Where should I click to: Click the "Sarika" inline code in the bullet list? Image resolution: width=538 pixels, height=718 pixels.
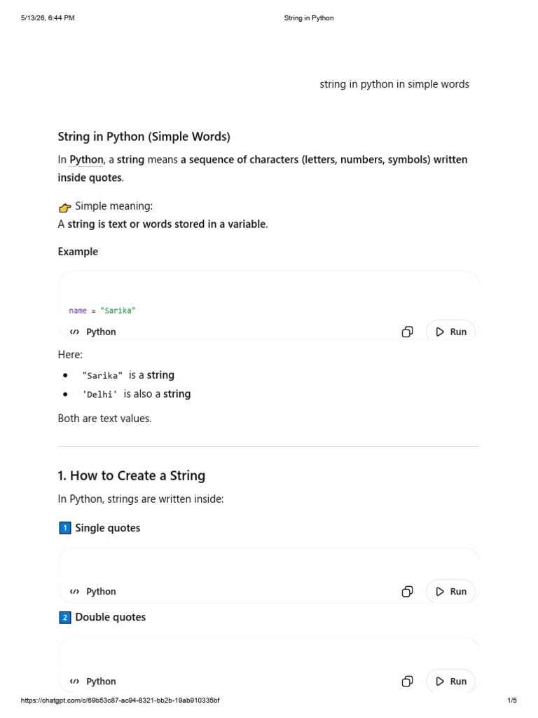(x=102, y=376)
